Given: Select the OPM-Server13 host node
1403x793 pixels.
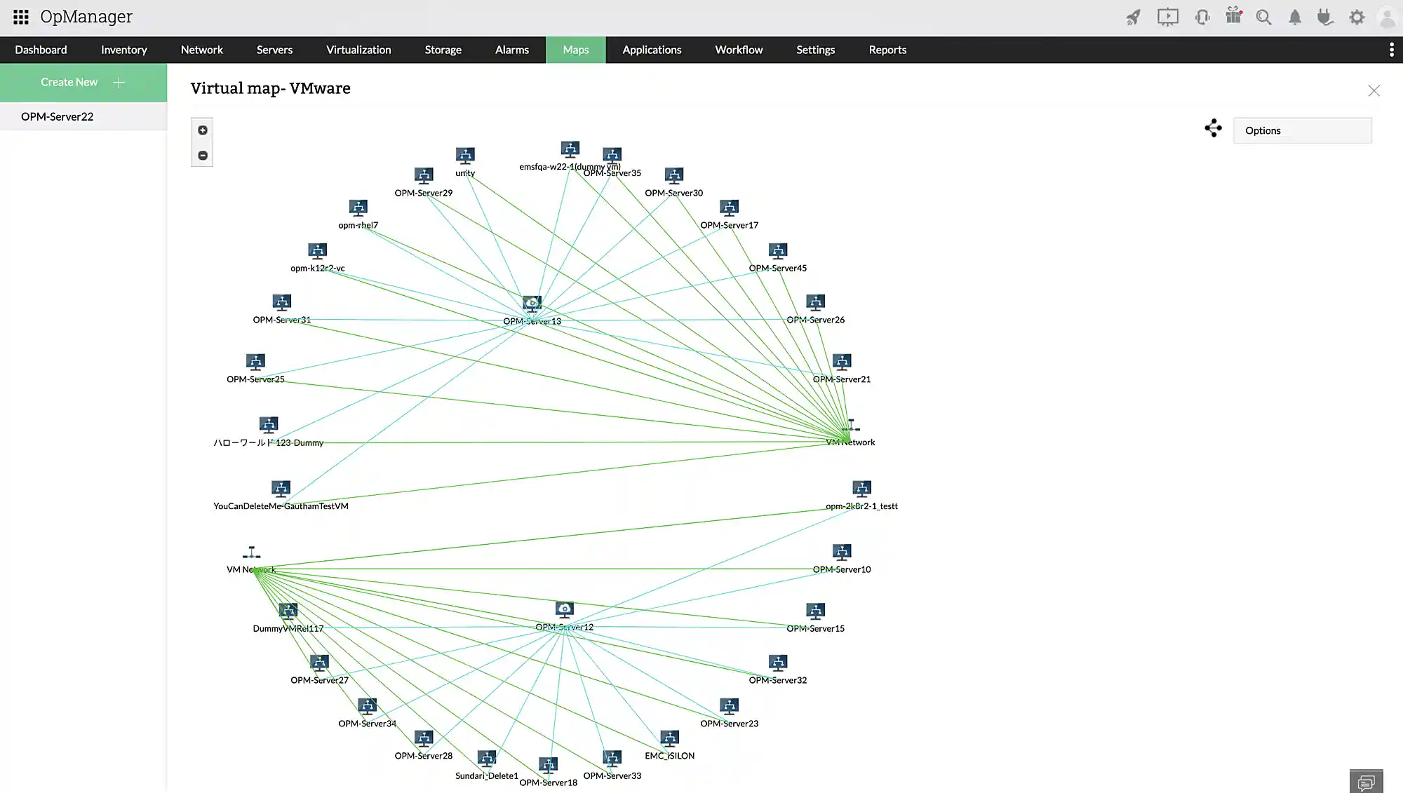Looking at the screenshot, I should 532,304.
